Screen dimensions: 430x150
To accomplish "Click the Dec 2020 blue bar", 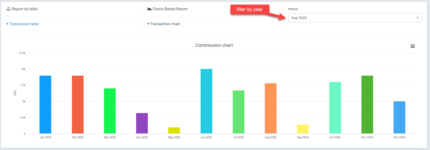I will [399, 117].
